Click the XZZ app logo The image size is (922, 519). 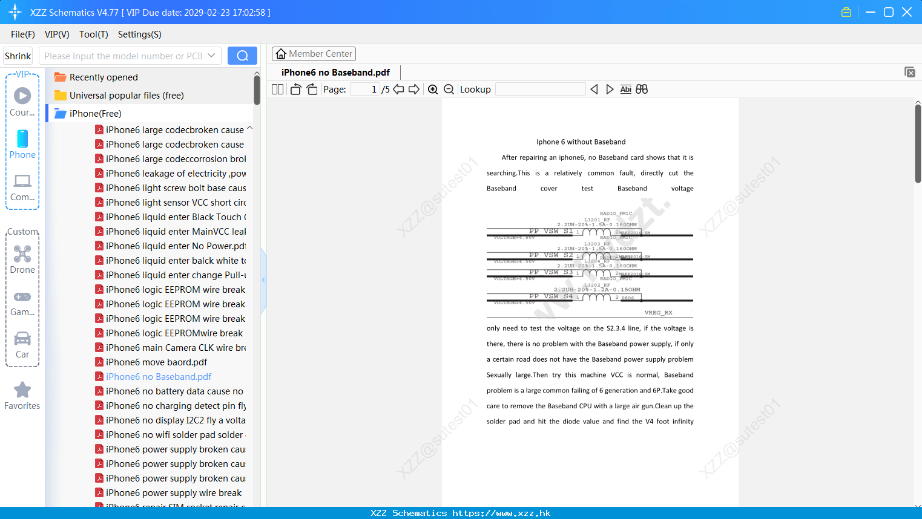[15, 12]
